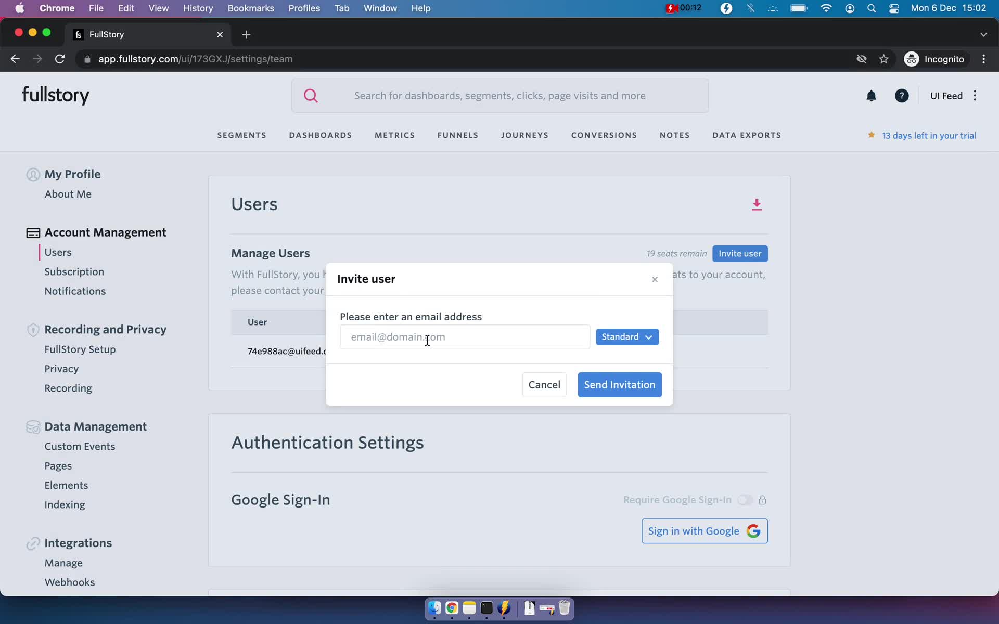Open the help question mark icon

(x=902, y=96)
